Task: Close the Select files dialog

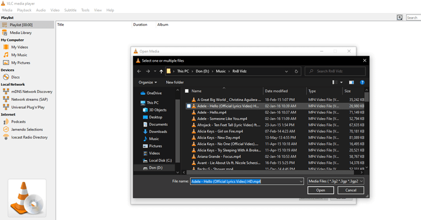Action: (365, 61)
